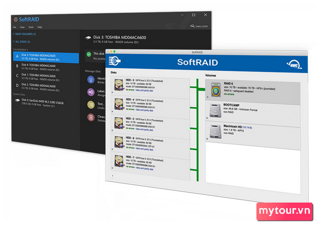This screenshot has height=226, width=317.
Task: Click the green zoom button of Mac window
Action: tap(115, 51)
